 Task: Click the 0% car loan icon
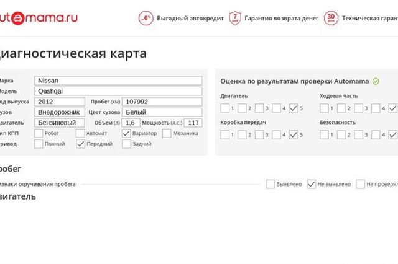click(146, 18)
